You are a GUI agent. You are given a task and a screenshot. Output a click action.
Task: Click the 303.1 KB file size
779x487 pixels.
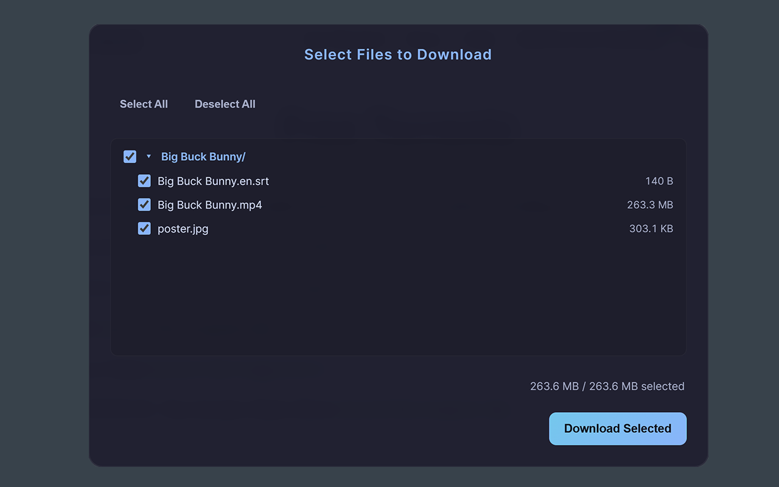[651, 228]
